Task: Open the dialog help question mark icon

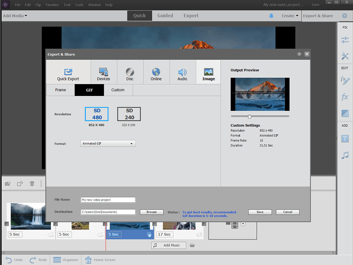Action: (299, 54)
